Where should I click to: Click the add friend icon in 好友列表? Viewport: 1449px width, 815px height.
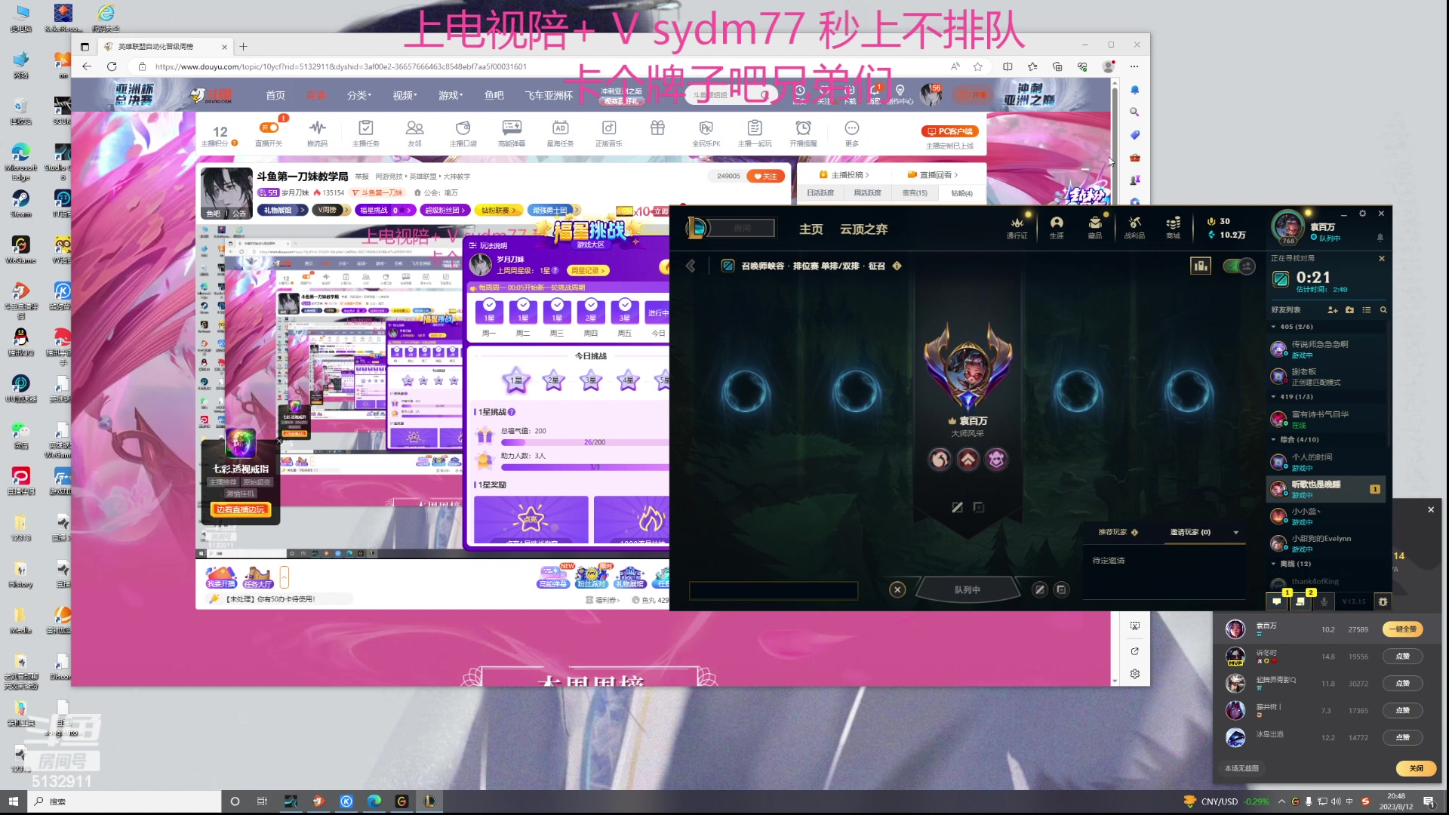[x=1332, y=310]
